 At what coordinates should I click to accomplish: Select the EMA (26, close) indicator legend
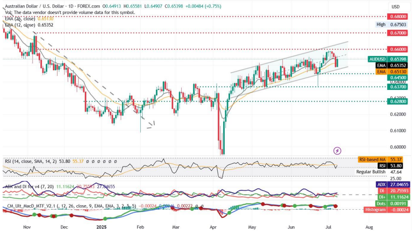point(29,19)
